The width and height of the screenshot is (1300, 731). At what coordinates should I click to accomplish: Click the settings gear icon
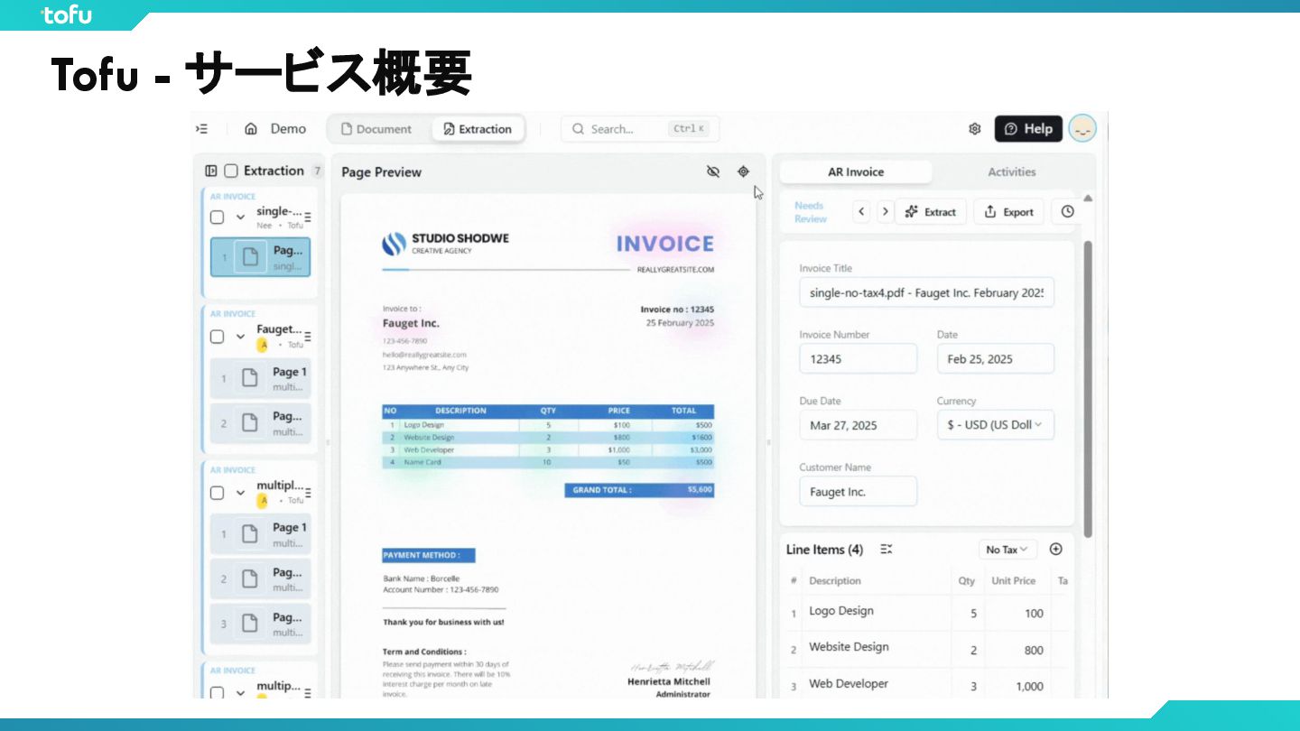pyautogui.click(x=975, y=129)
